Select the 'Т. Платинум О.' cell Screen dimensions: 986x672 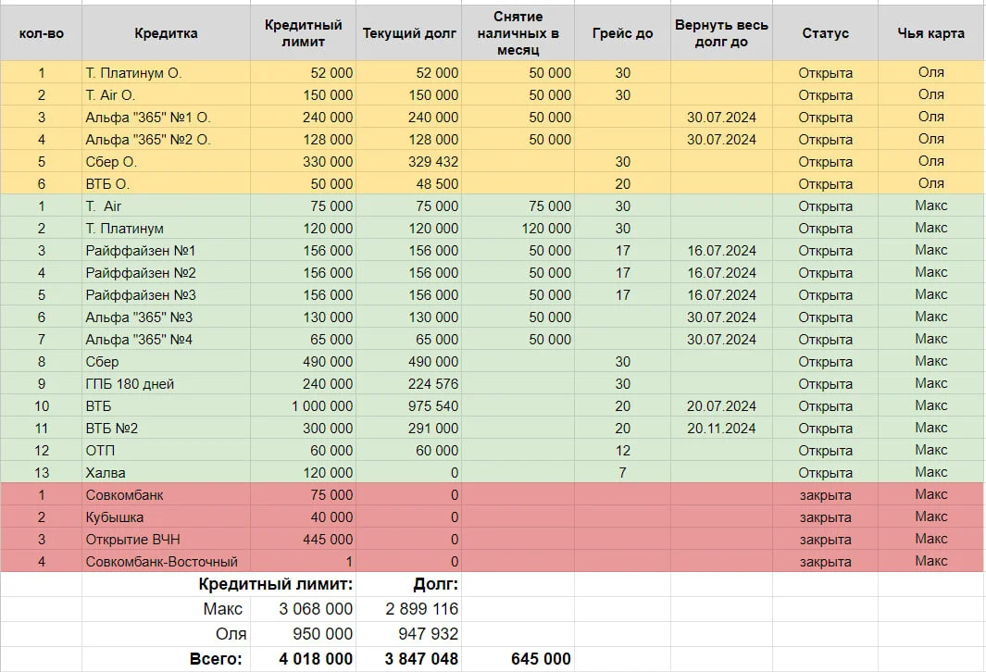166,73
